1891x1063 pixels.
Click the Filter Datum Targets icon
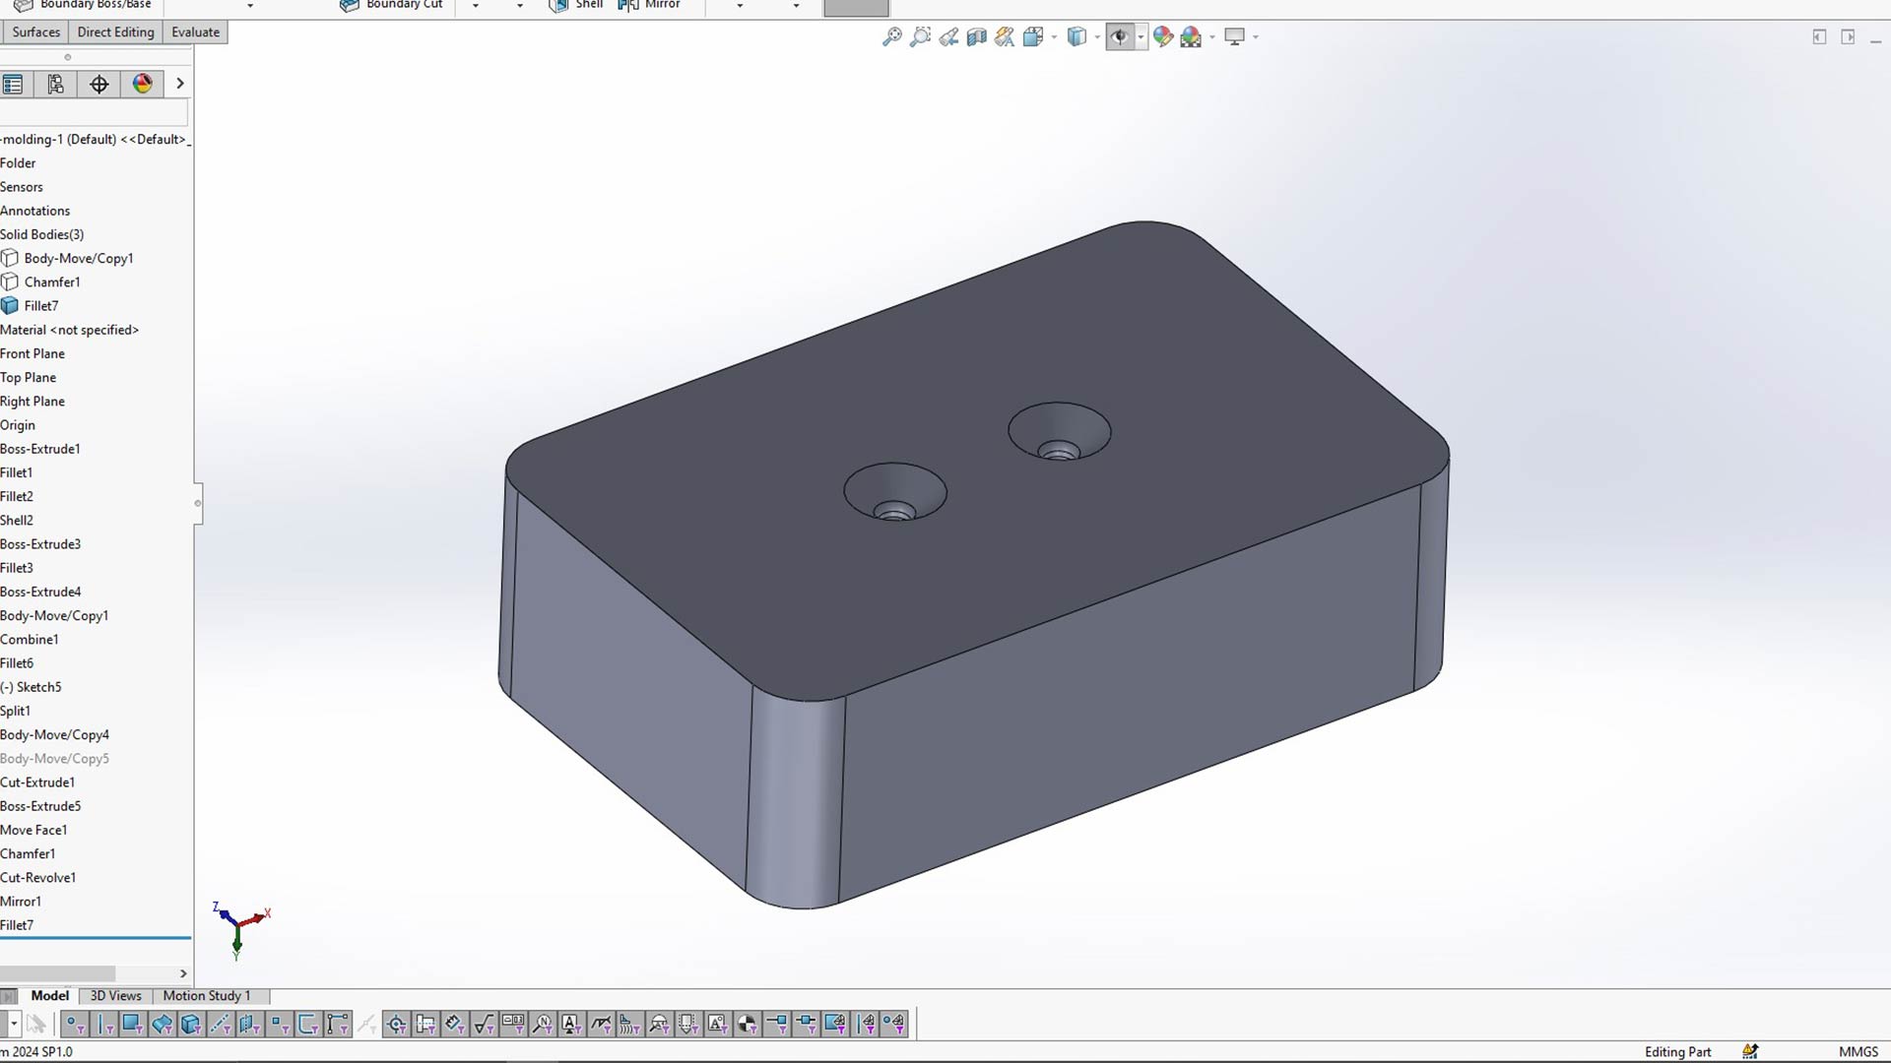pos(659,1025)
